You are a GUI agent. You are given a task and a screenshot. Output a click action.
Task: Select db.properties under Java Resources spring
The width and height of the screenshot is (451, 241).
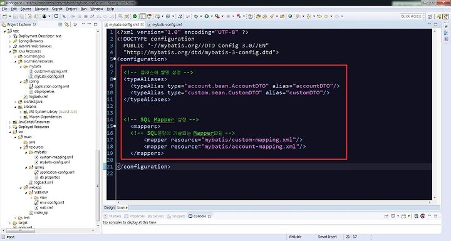(x=44, y=91)
